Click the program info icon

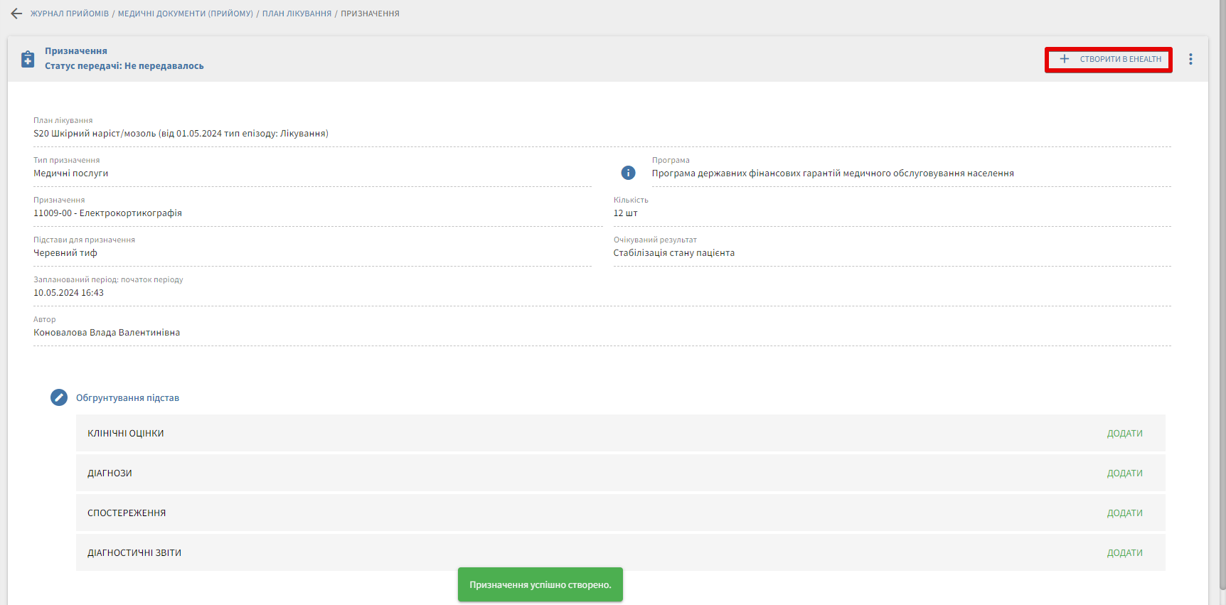click(628, 173)
